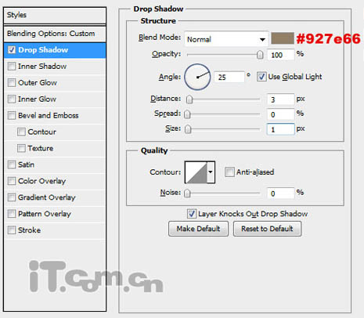Screen dimensions: 364x318
Task: Click the Size slider handle
Action: pos(188,129)
